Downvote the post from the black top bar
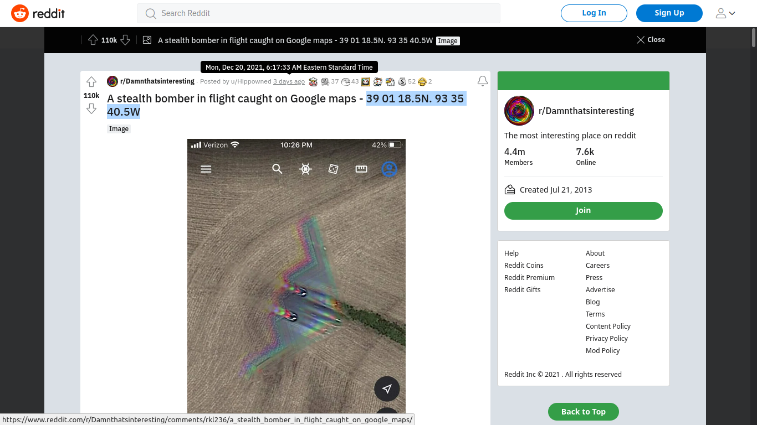This screenshot has height=425, width=757. click(x=125, y=40)
